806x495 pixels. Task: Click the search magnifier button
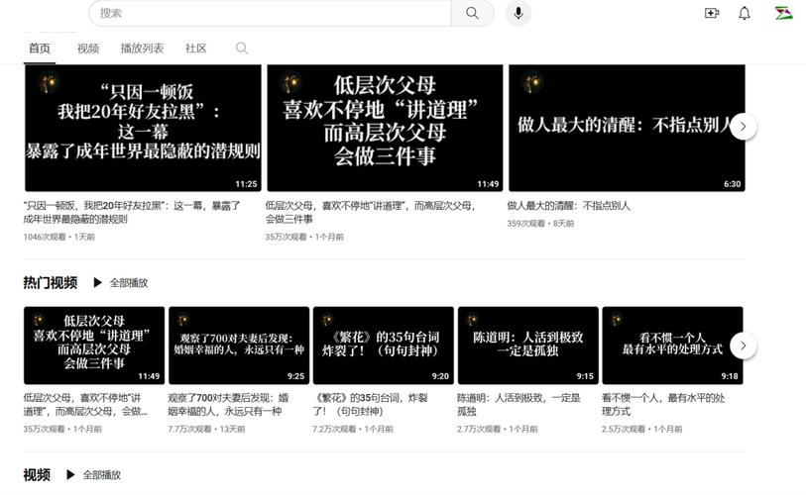(x=472, y=13)
